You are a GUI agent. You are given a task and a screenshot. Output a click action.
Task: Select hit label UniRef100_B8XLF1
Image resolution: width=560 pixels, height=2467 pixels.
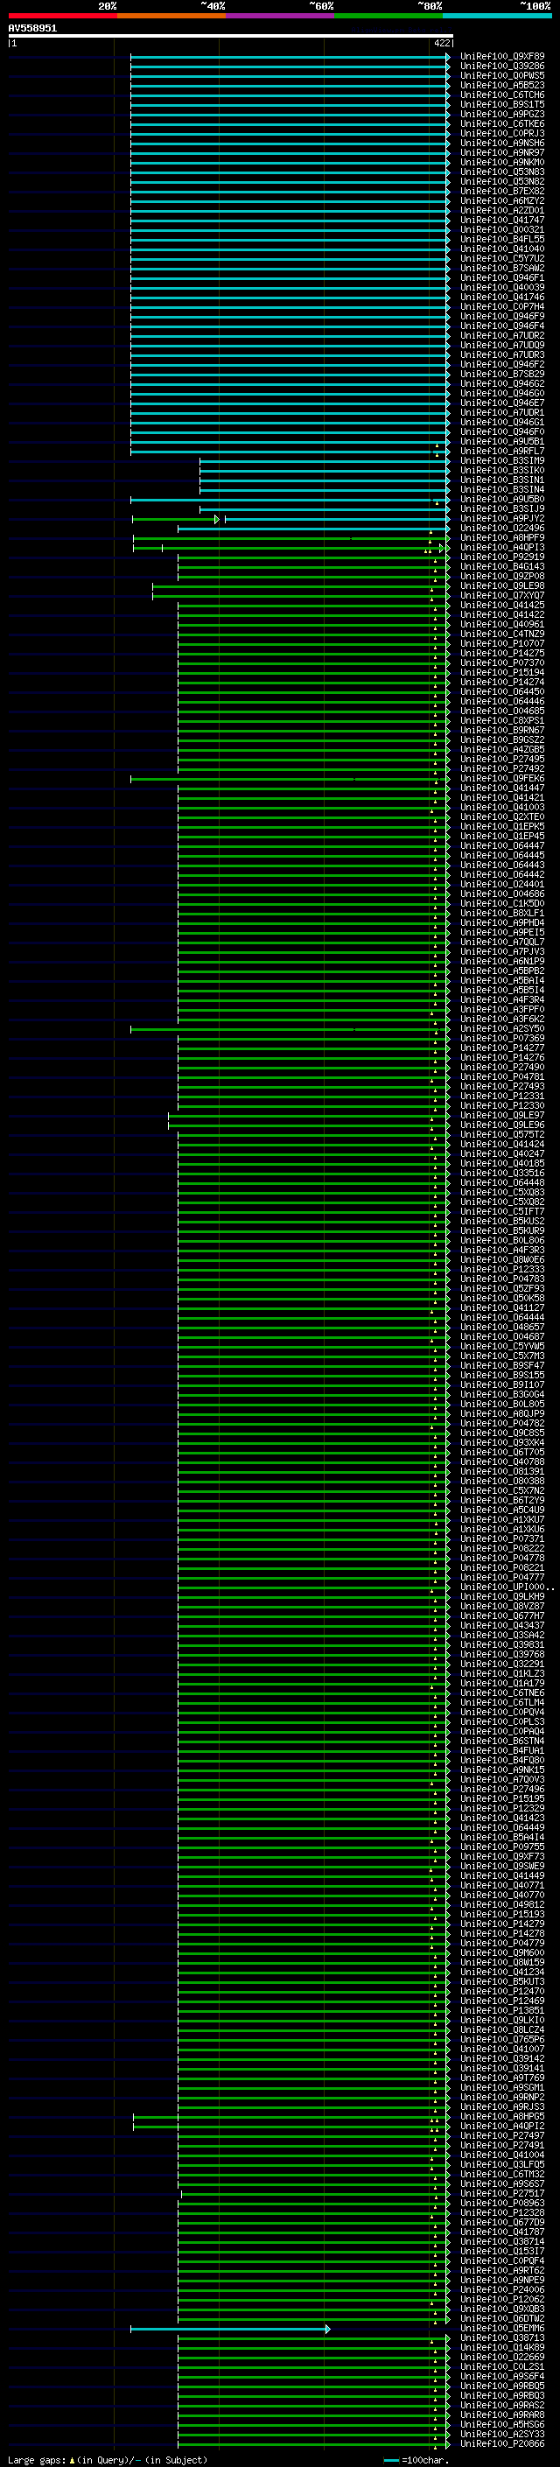(502, 914)
